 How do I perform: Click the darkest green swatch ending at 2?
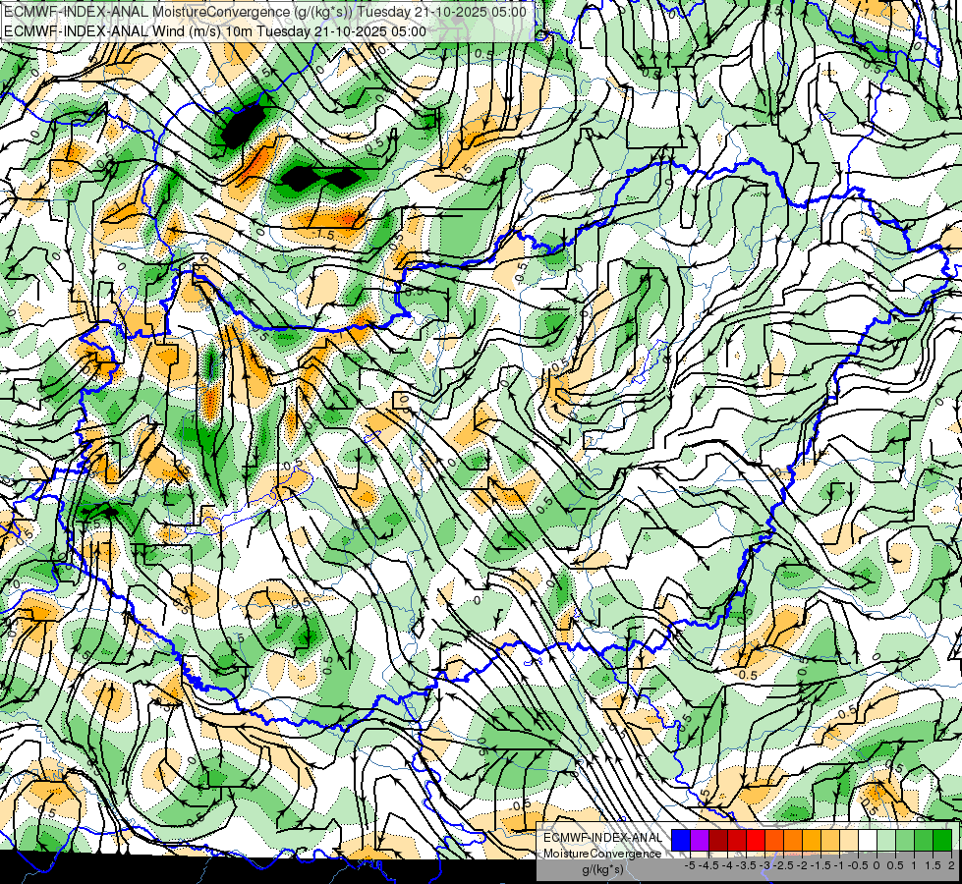pyautogui.click(x=942, y=841)
